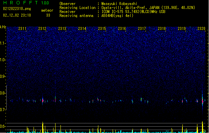
Task: Click the A504HB(yagi 4el) antenna text
Action: click(x=117, y=16)
